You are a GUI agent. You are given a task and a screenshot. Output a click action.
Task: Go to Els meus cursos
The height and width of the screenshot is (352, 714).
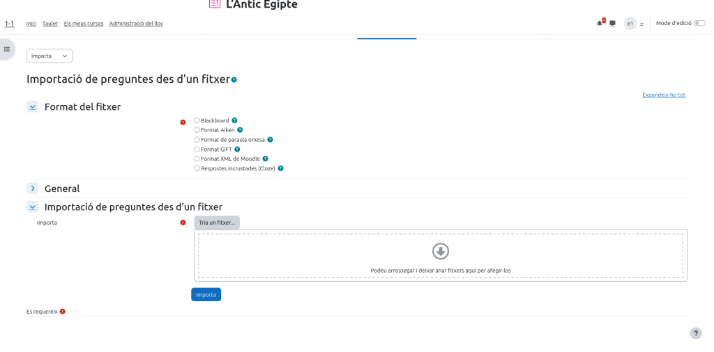coord(84,24)
